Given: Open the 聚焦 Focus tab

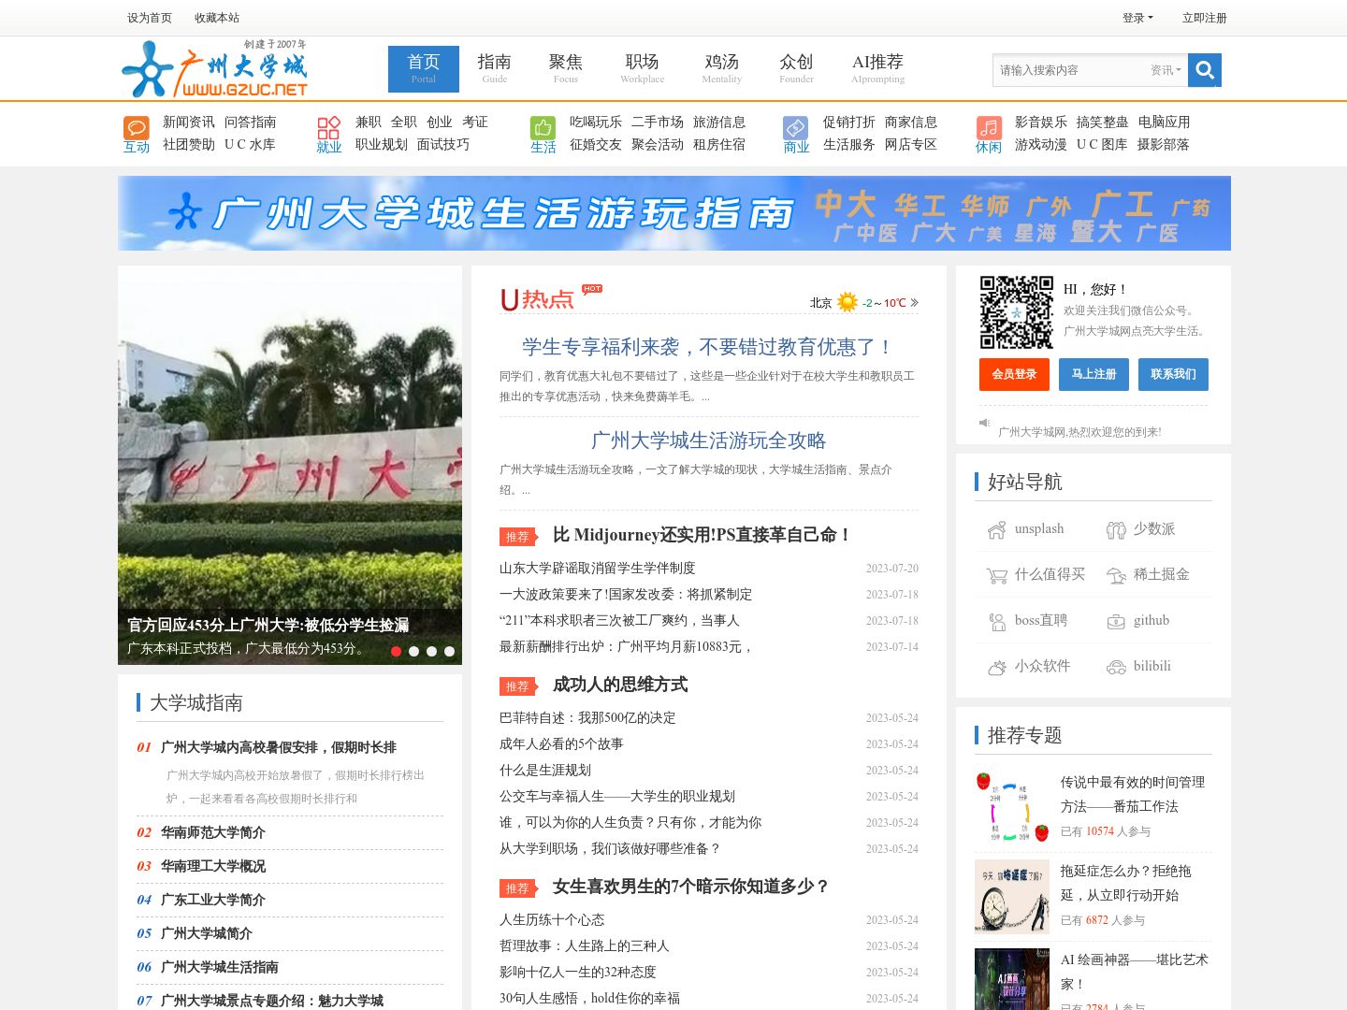Looking at the screenshot, I should coord(566,69).
